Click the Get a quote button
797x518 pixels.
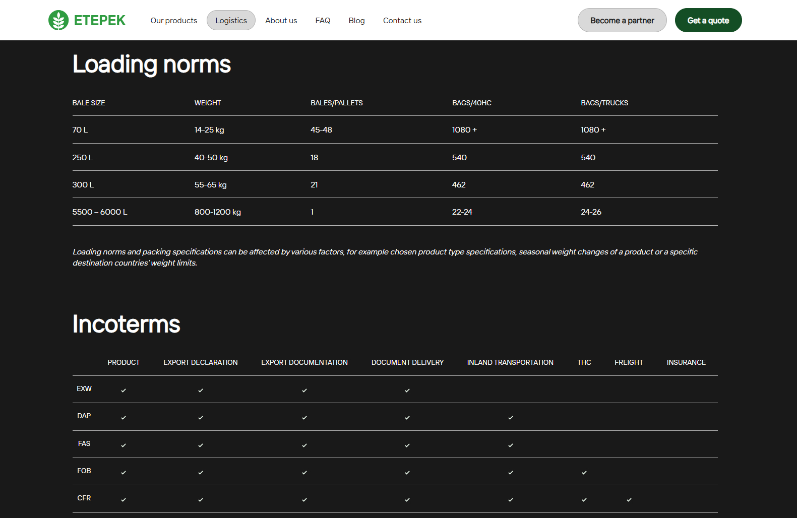708,21
